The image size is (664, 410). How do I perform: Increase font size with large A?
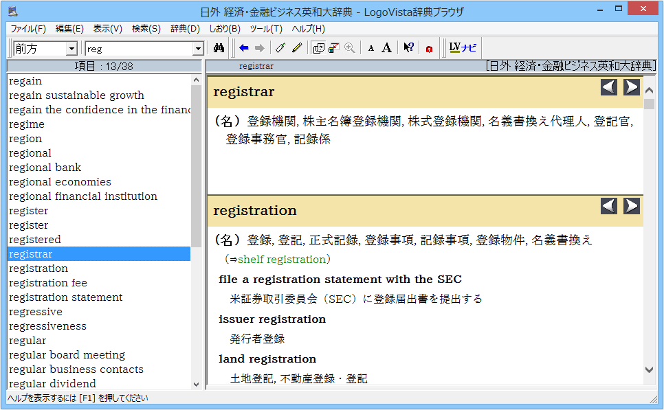click(x=386, y=48)
